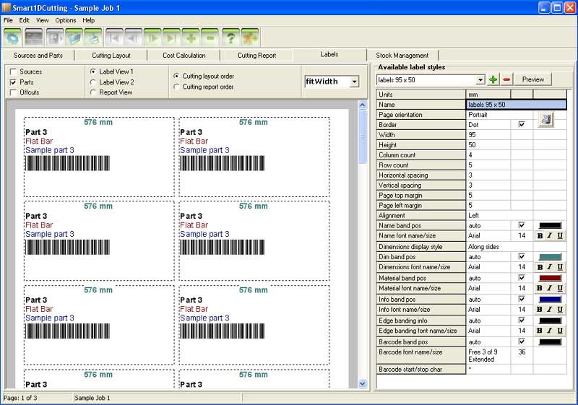Screen dimensions: 578x405
Task: Click the grey second toolbar icon
Action: [33, 38]
